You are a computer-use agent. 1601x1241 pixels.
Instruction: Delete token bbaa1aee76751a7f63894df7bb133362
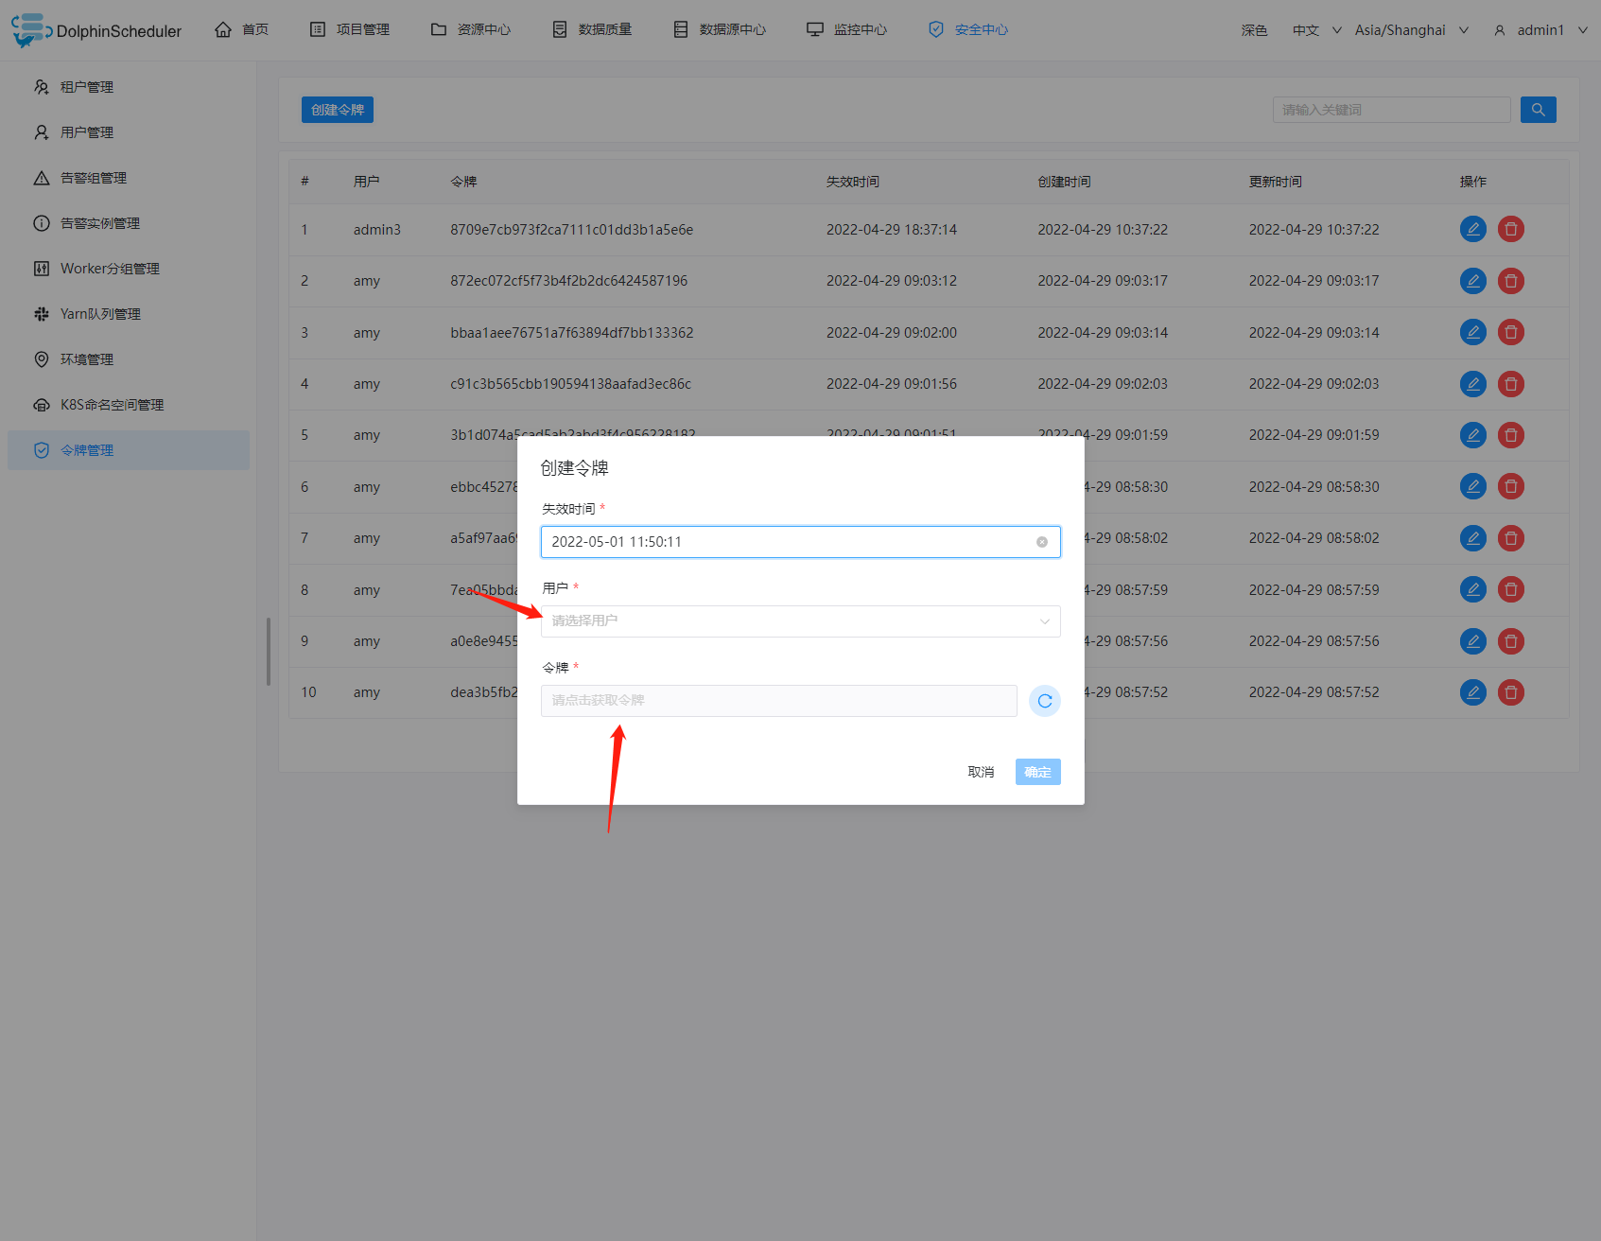(1511, 332)
